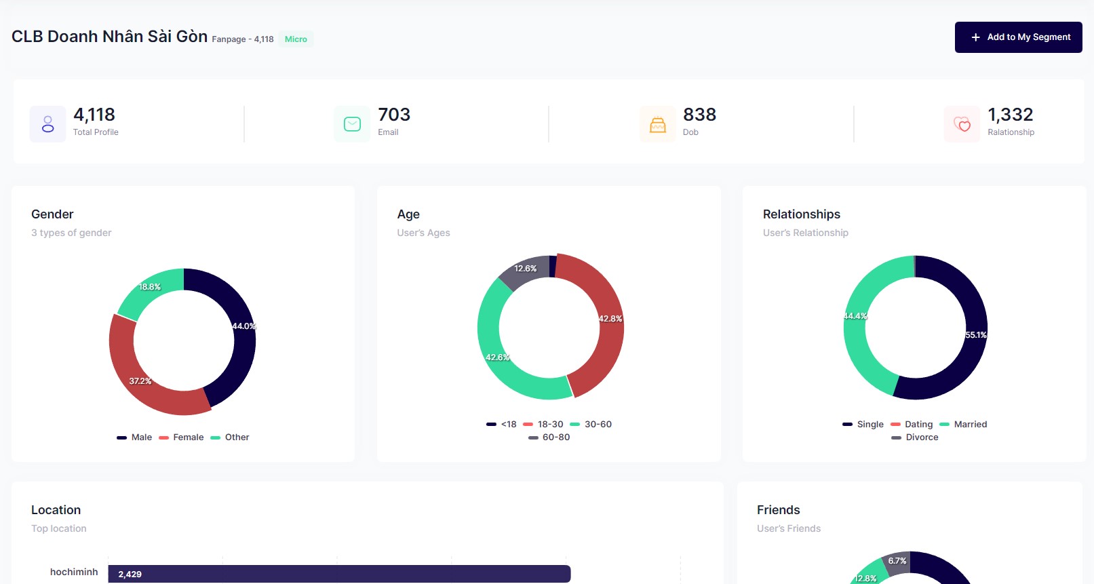This screenshot has height=584, width=1094.
Task: Click the 18.8% Other segment of Gender donut
Action: (151, 288)
